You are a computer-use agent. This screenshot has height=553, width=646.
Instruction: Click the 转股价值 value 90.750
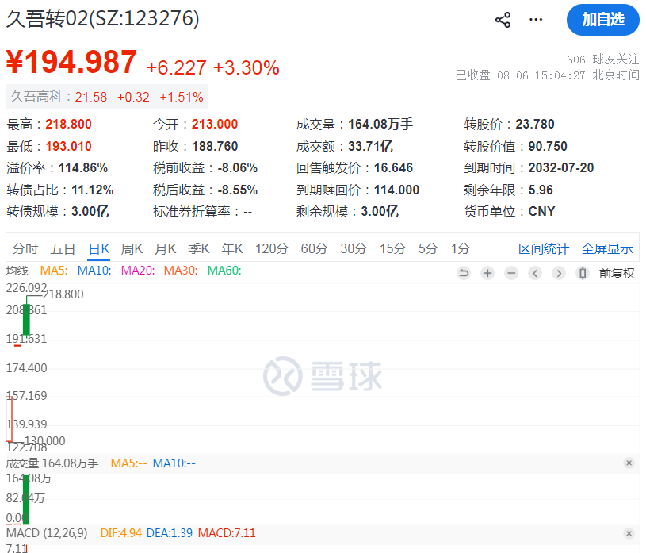548,146
